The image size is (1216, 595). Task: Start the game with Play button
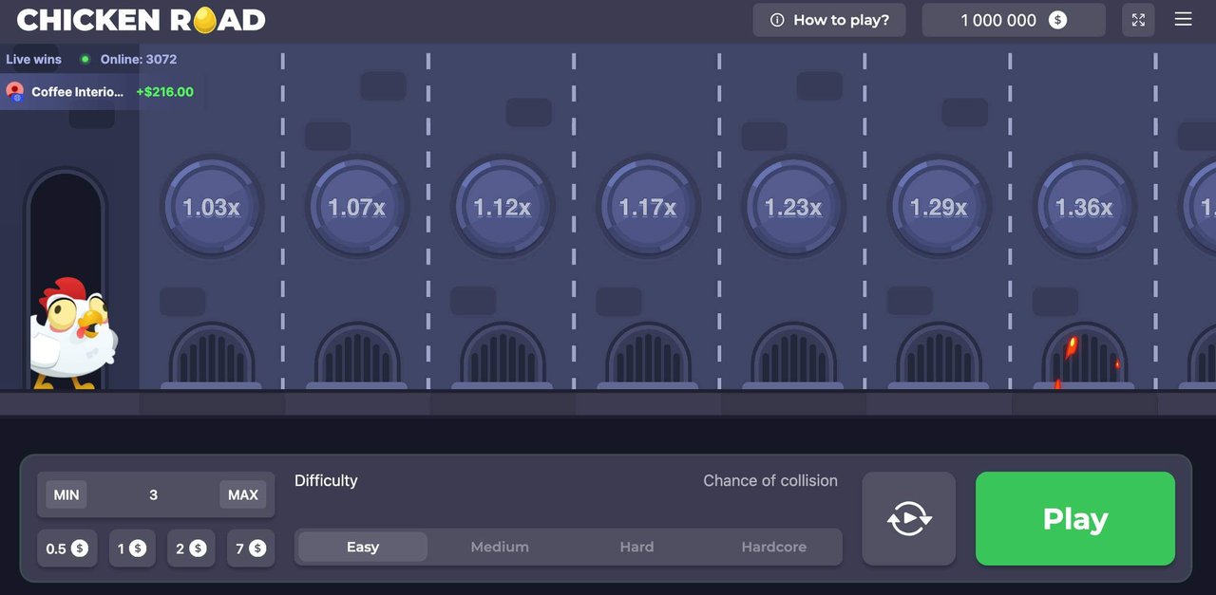(x=1075, y=519)
